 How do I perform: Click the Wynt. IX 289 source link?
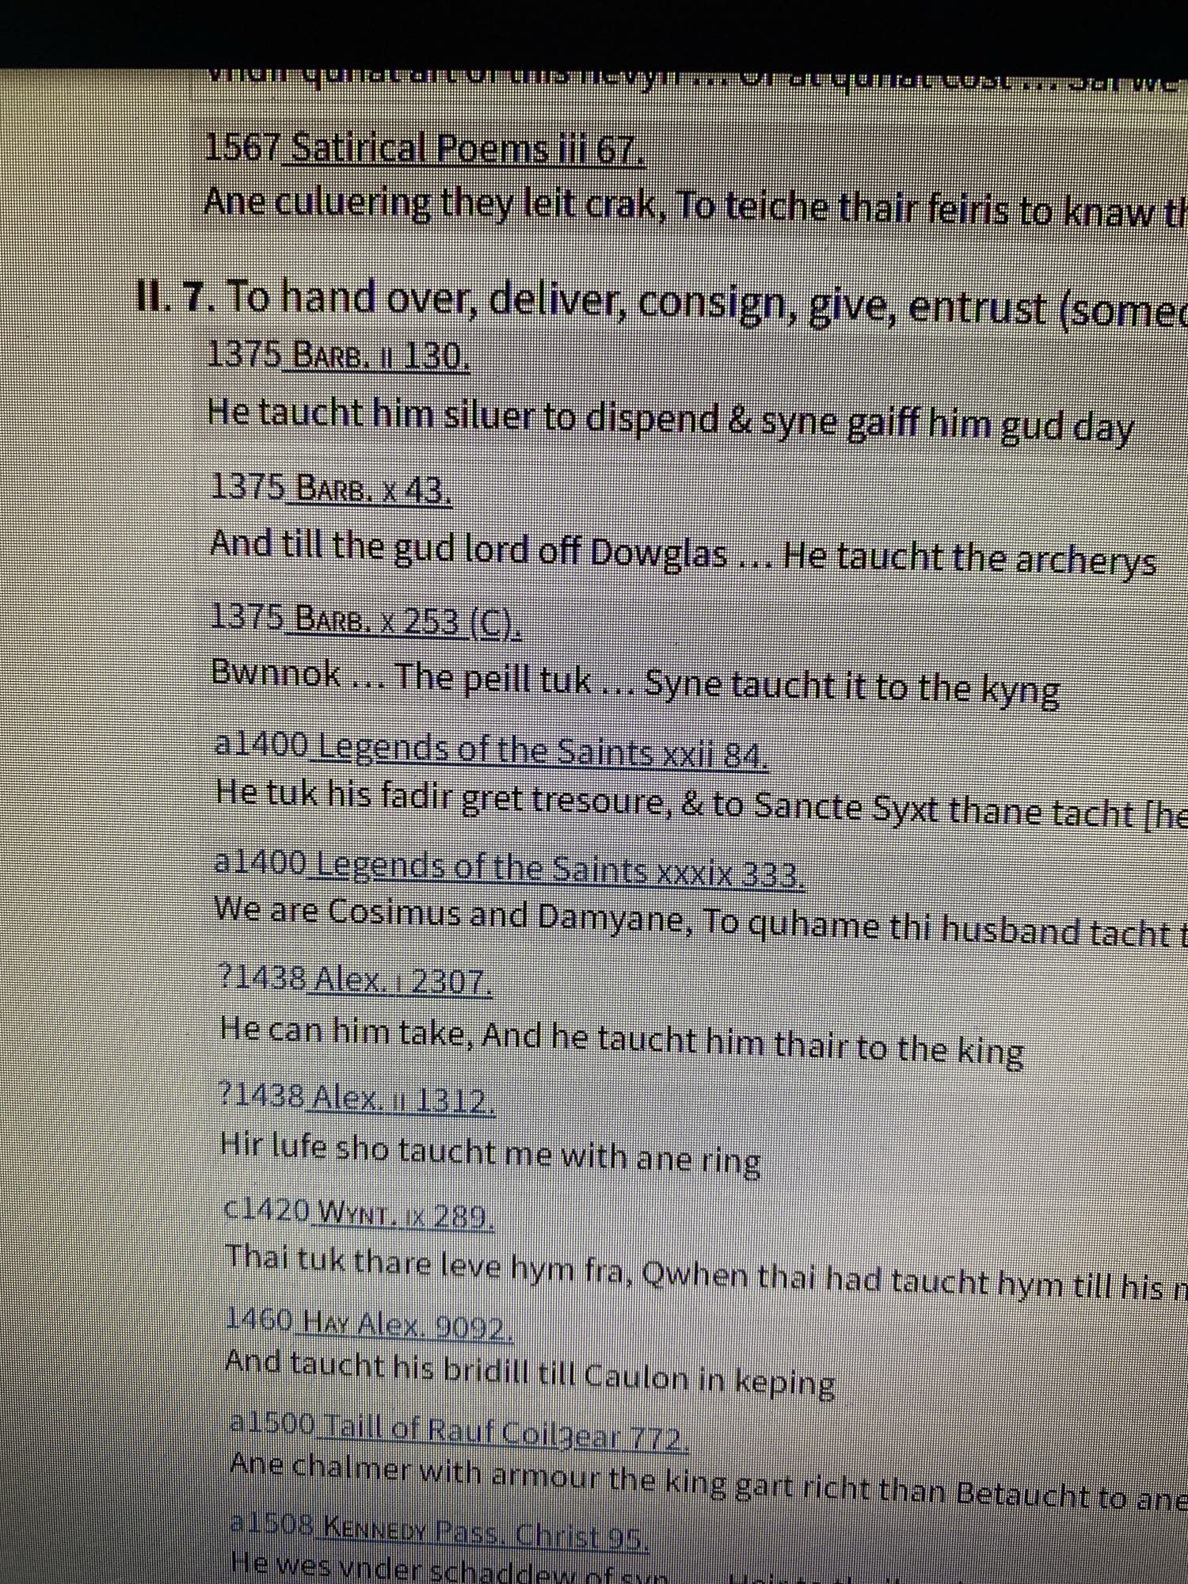point(405,1214)
